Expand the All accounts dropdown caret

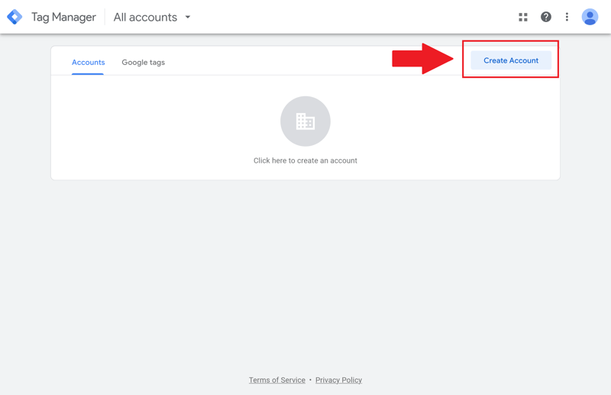(188, 17)
